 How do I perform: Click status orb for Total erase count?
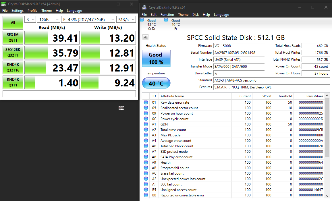pyautogui.click(x=146, y=130)
